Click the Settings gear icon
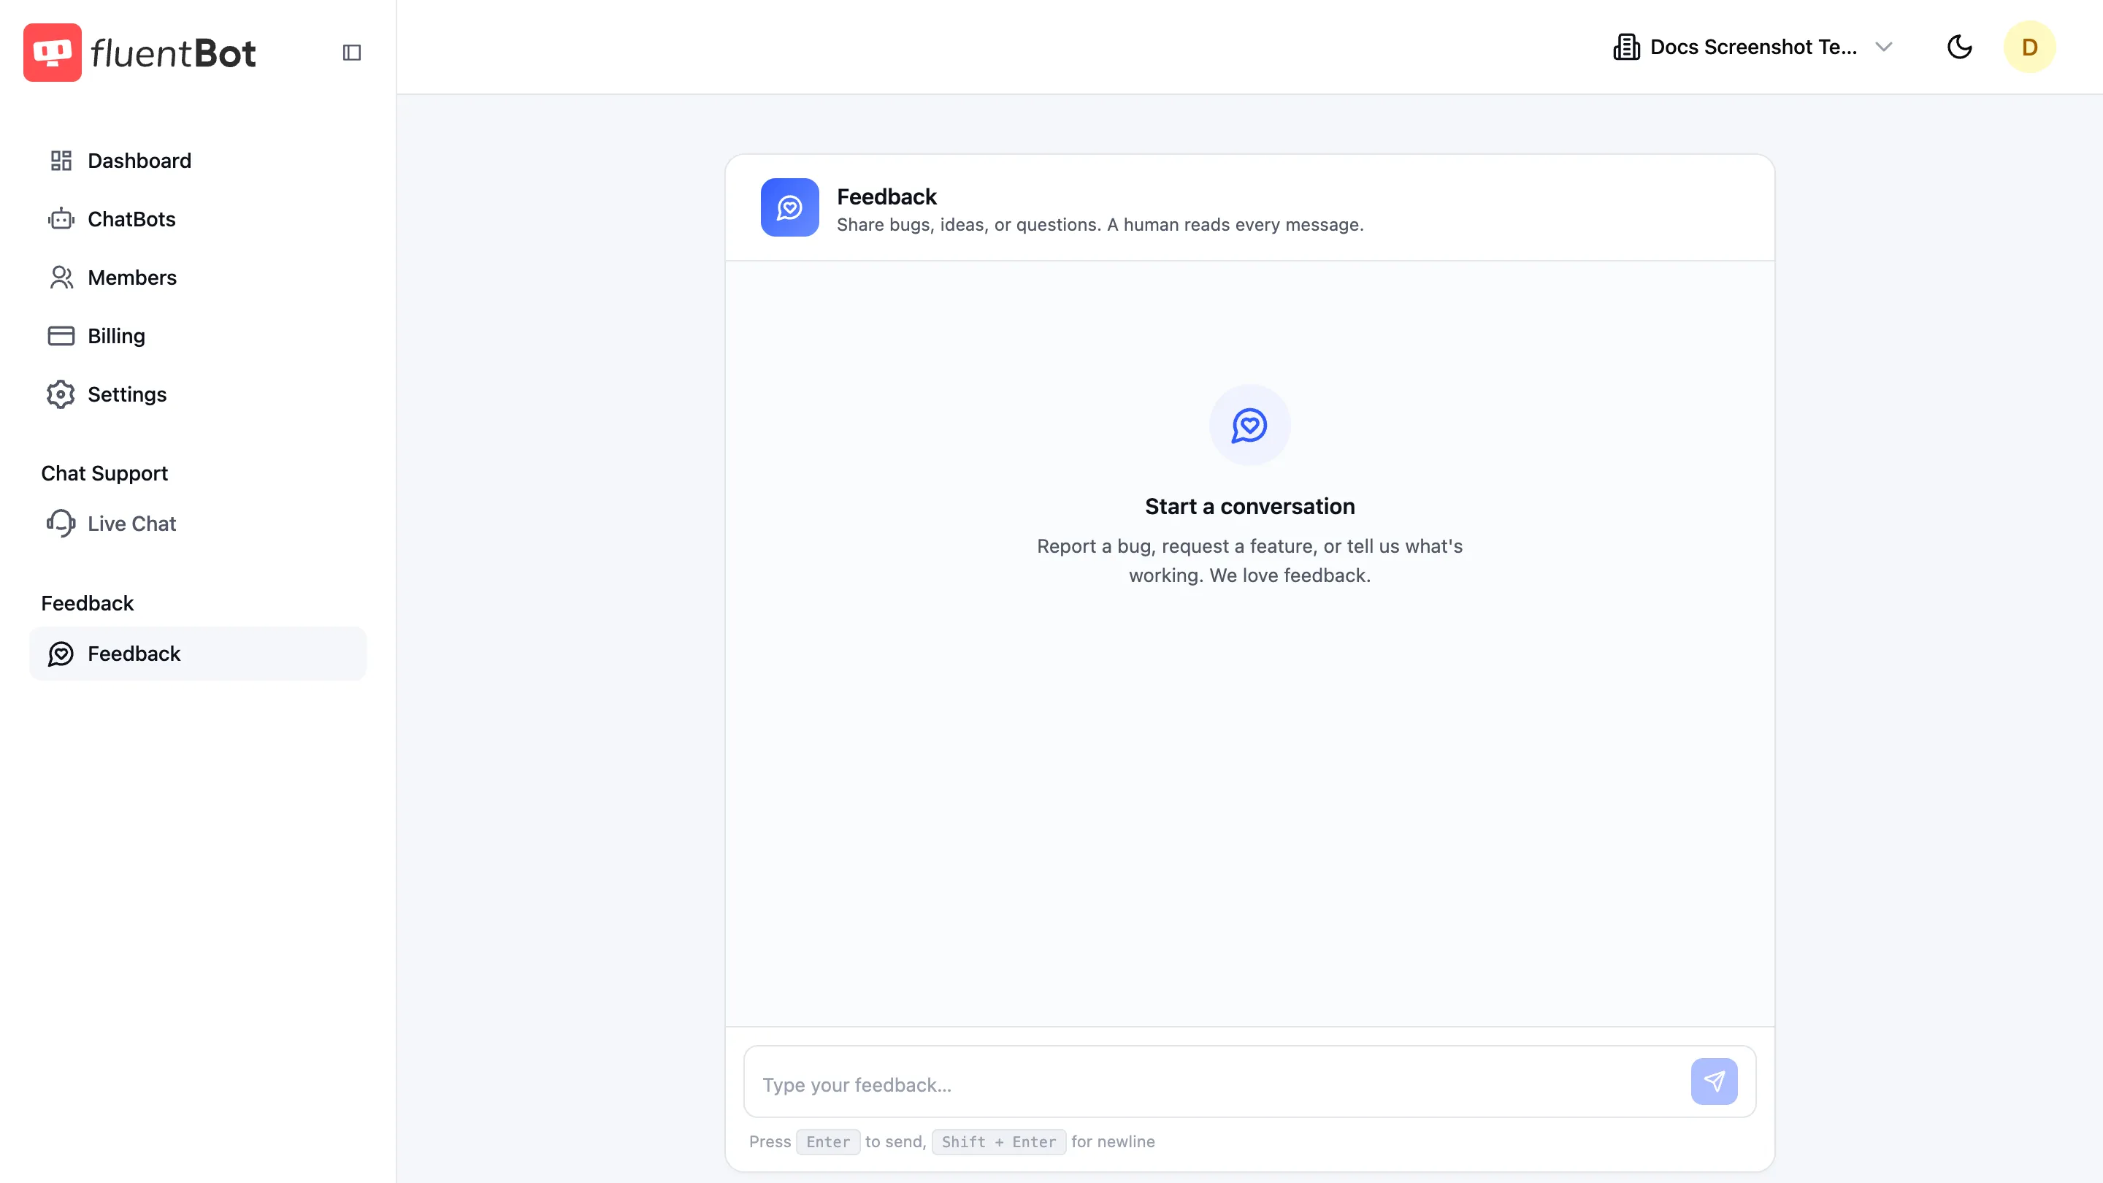2103x1183 pixels. (61, 394)
